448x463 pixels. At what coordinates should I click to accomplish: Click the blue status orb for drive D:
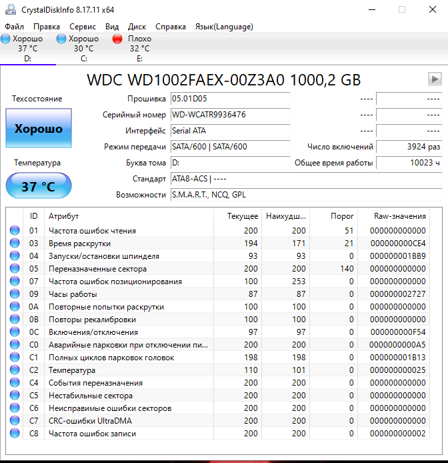click(x=5, y=39)
